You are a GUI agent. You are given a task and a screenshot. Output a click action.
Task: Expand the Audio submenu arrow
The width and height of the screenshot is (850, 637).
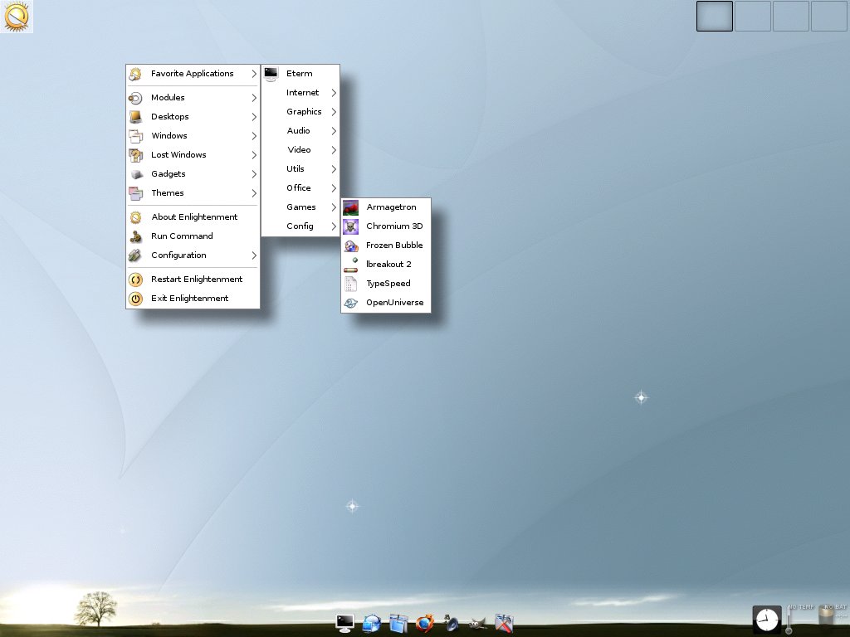(x=334, y=131)
